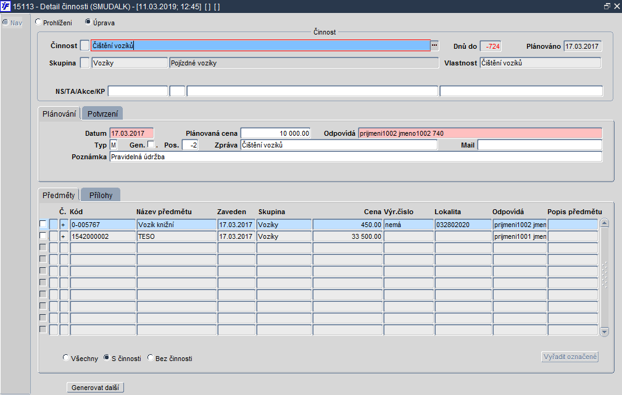Click the Zpráva field
The height and width of the screenshot is (395, 622).
pos(339,145)
